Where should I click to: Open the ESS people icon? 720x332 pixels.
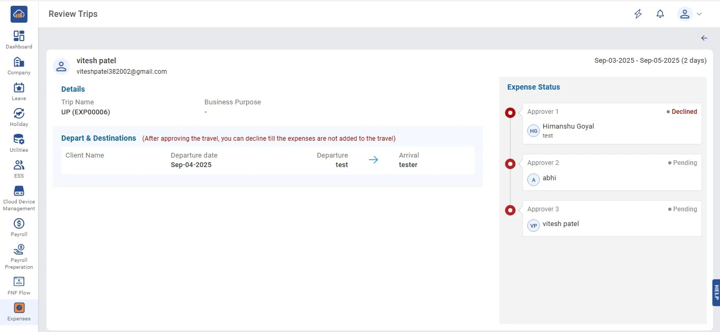pyautogui.click(x=19, y=165)
